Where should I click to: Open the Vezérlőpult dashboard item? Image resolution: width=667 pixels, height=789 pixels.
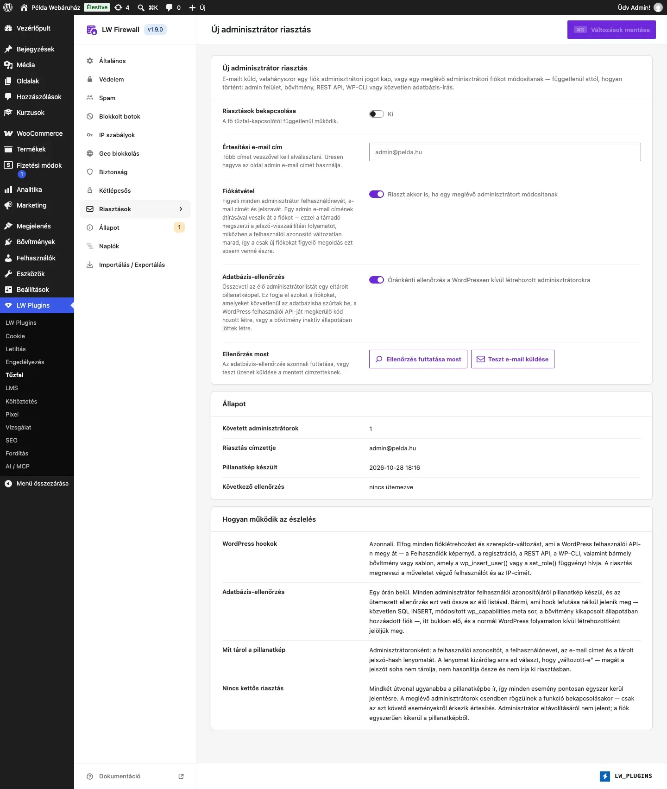(37, 28)
